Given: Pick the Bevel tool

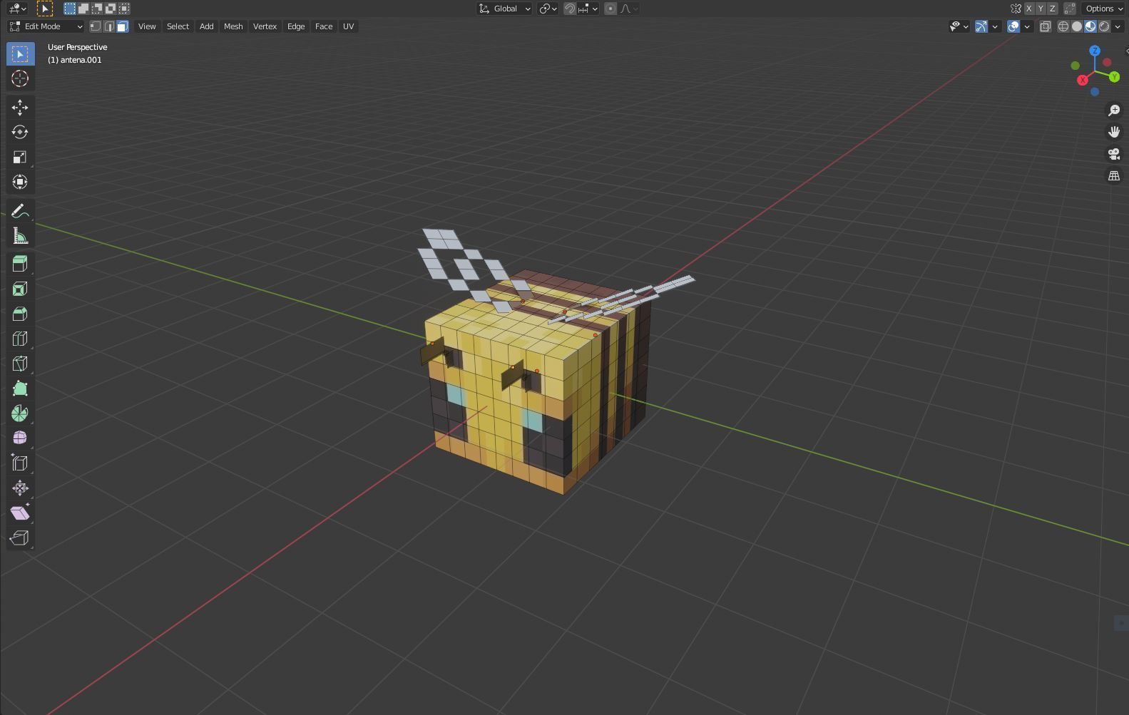Looking at the screenshot, I should pyautogui.click(x=20, y=314).
